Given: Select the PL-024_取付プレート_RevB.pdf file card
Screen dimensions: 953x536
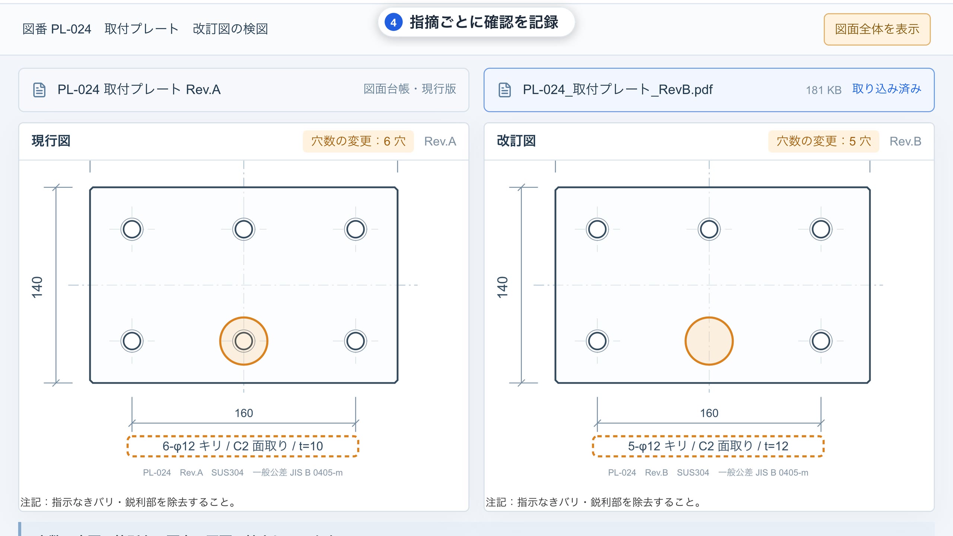Looking at the screenshot, I should pyautogui.click(x=709, y=90).
